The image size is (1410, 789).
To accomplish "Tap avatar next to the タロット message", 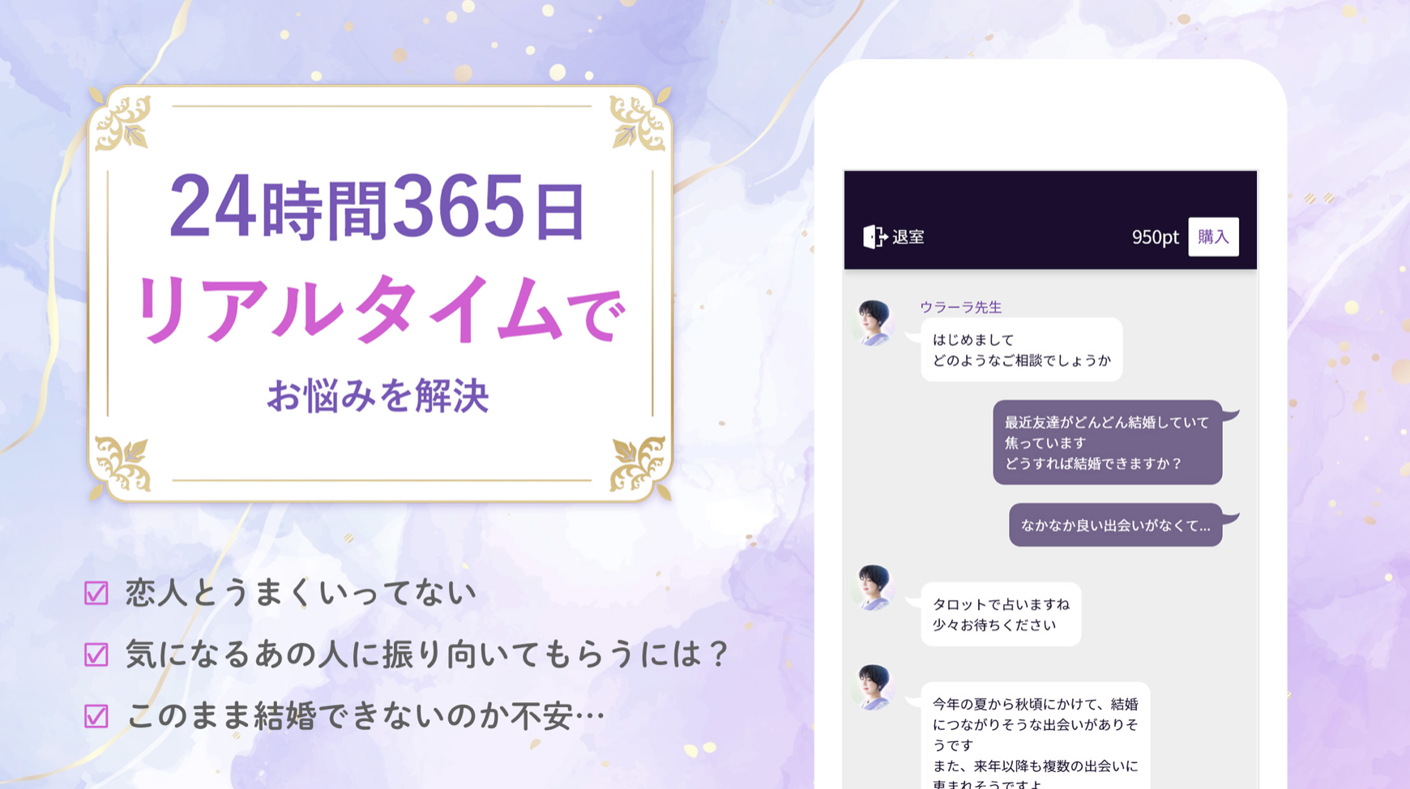I will tap(874, 587).
